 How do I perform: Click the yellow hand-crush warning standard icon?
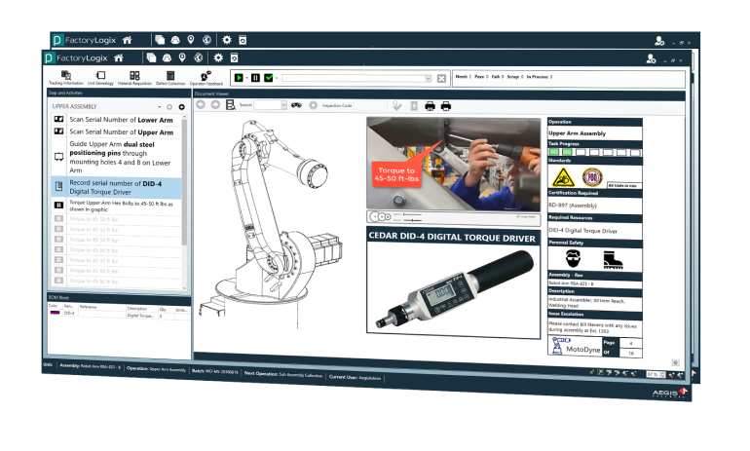563,177
